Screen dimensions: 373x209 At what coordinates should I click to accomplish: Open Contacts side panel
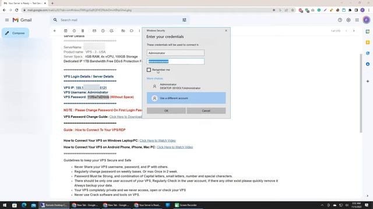(368, 64)
